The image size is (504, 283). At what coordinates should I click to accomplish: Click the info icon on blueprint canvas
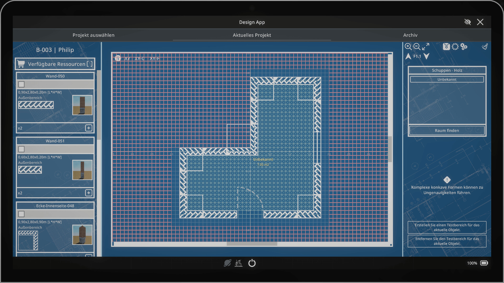[x=118, y=58]
